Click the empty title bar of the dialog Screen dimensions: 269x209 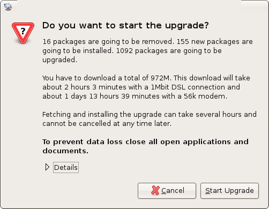pos(129,6)
